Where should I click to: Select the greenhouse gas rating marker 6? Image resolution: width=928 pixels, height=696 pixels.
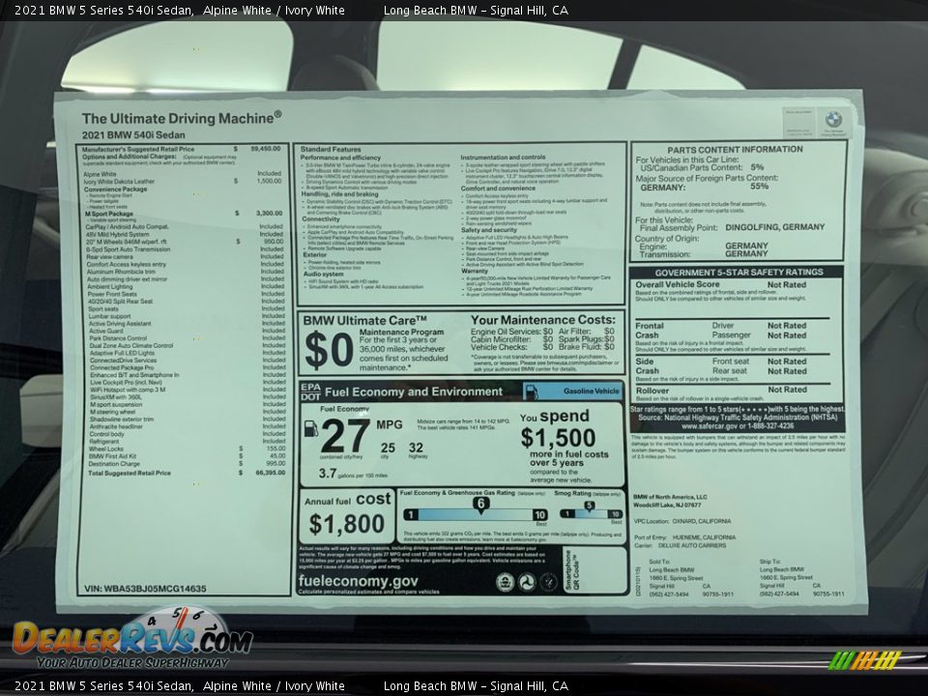click(480, 505)
